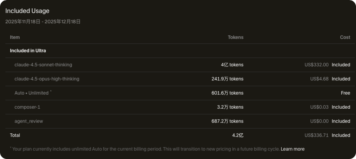Click the Item column header
The height and width of the screenshot is (159, 356).
click(x=15, y=37)
